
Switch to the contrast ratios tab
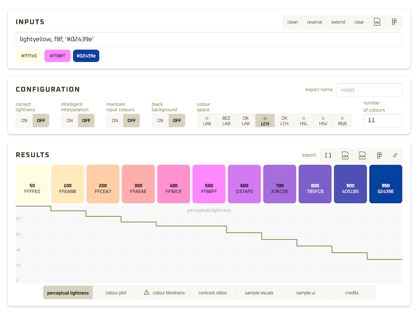[x=212, y=293]
